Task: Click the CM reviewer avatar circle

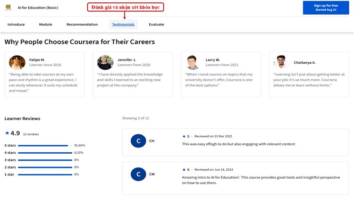Action: [x=138, y=174]
